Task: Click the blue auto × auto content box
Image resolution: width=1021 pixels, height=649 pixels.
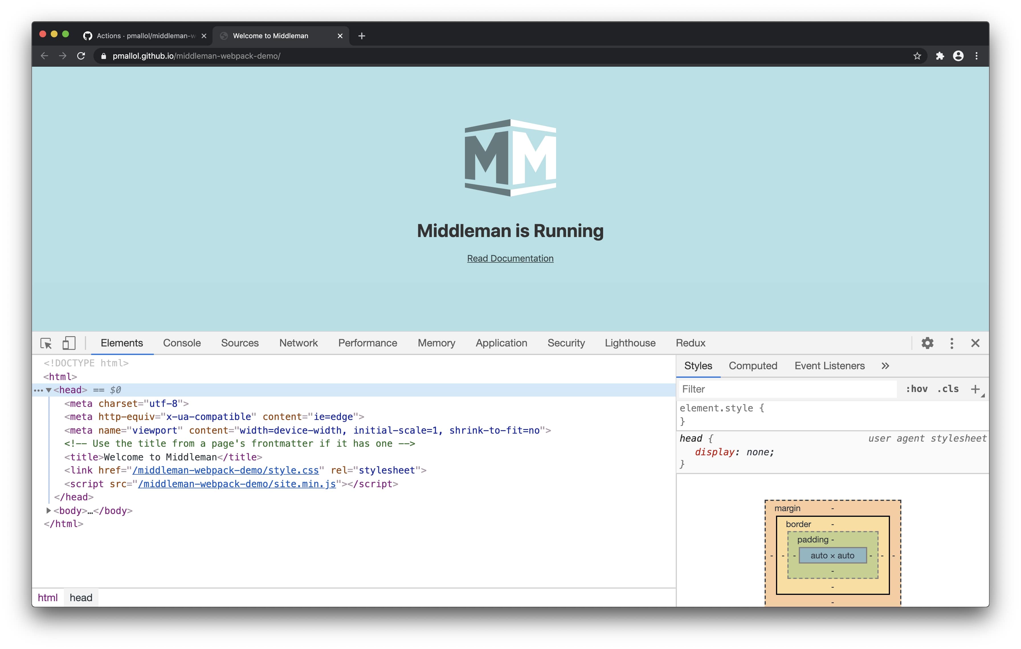Action: tap(832, 555)
